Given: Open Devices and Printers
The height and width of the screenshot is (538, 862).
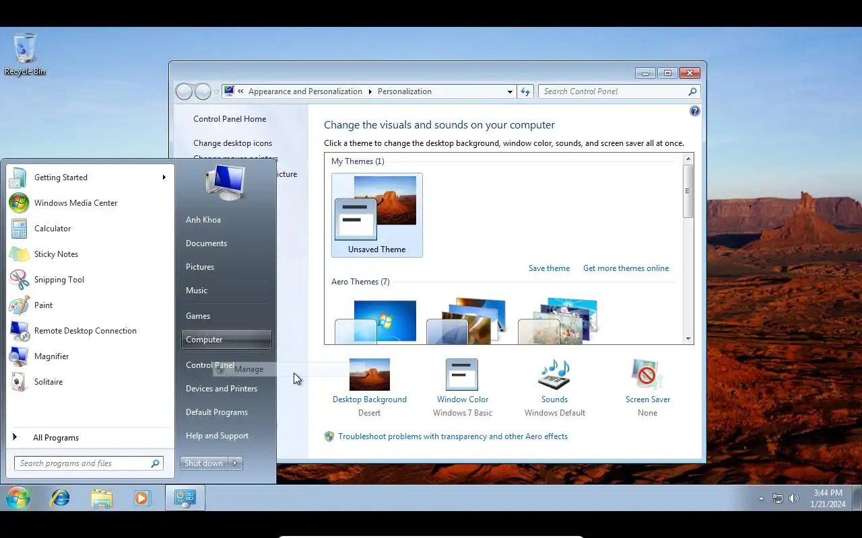Looking at the screenshot, I should click(x=222, y=389).
